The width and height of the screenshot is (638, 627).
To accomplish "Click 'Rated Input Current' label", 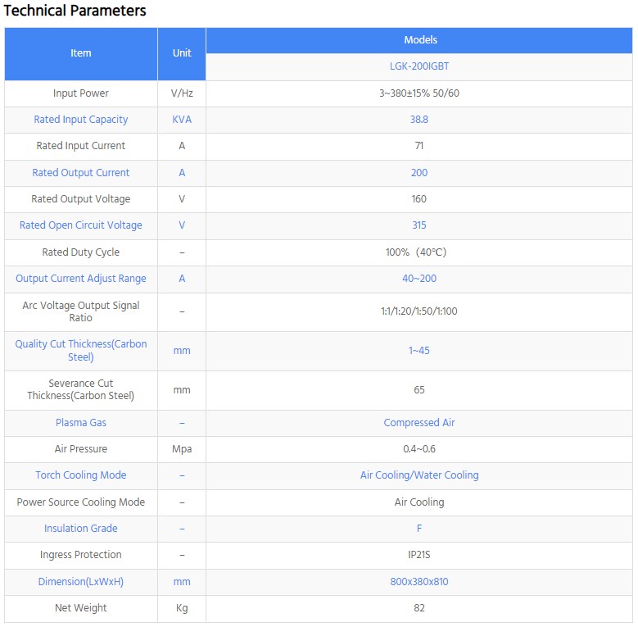I will point(80,146).
